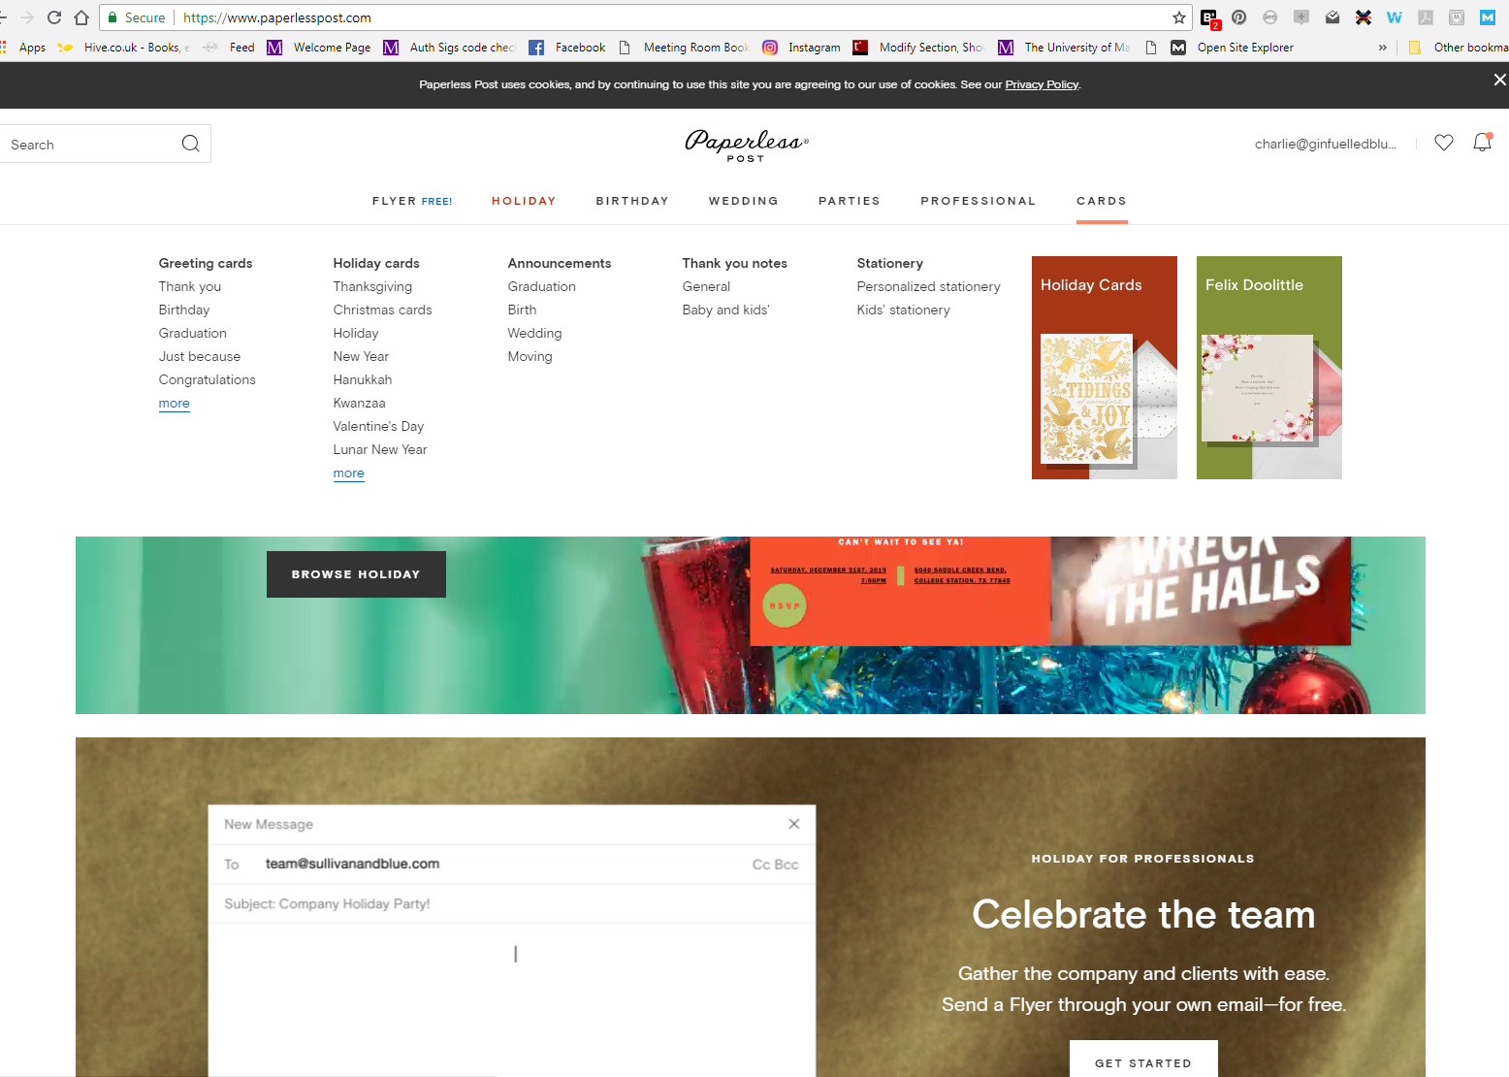
Task: Open the Flyer Free menu
Action: [x=412, y=201]
